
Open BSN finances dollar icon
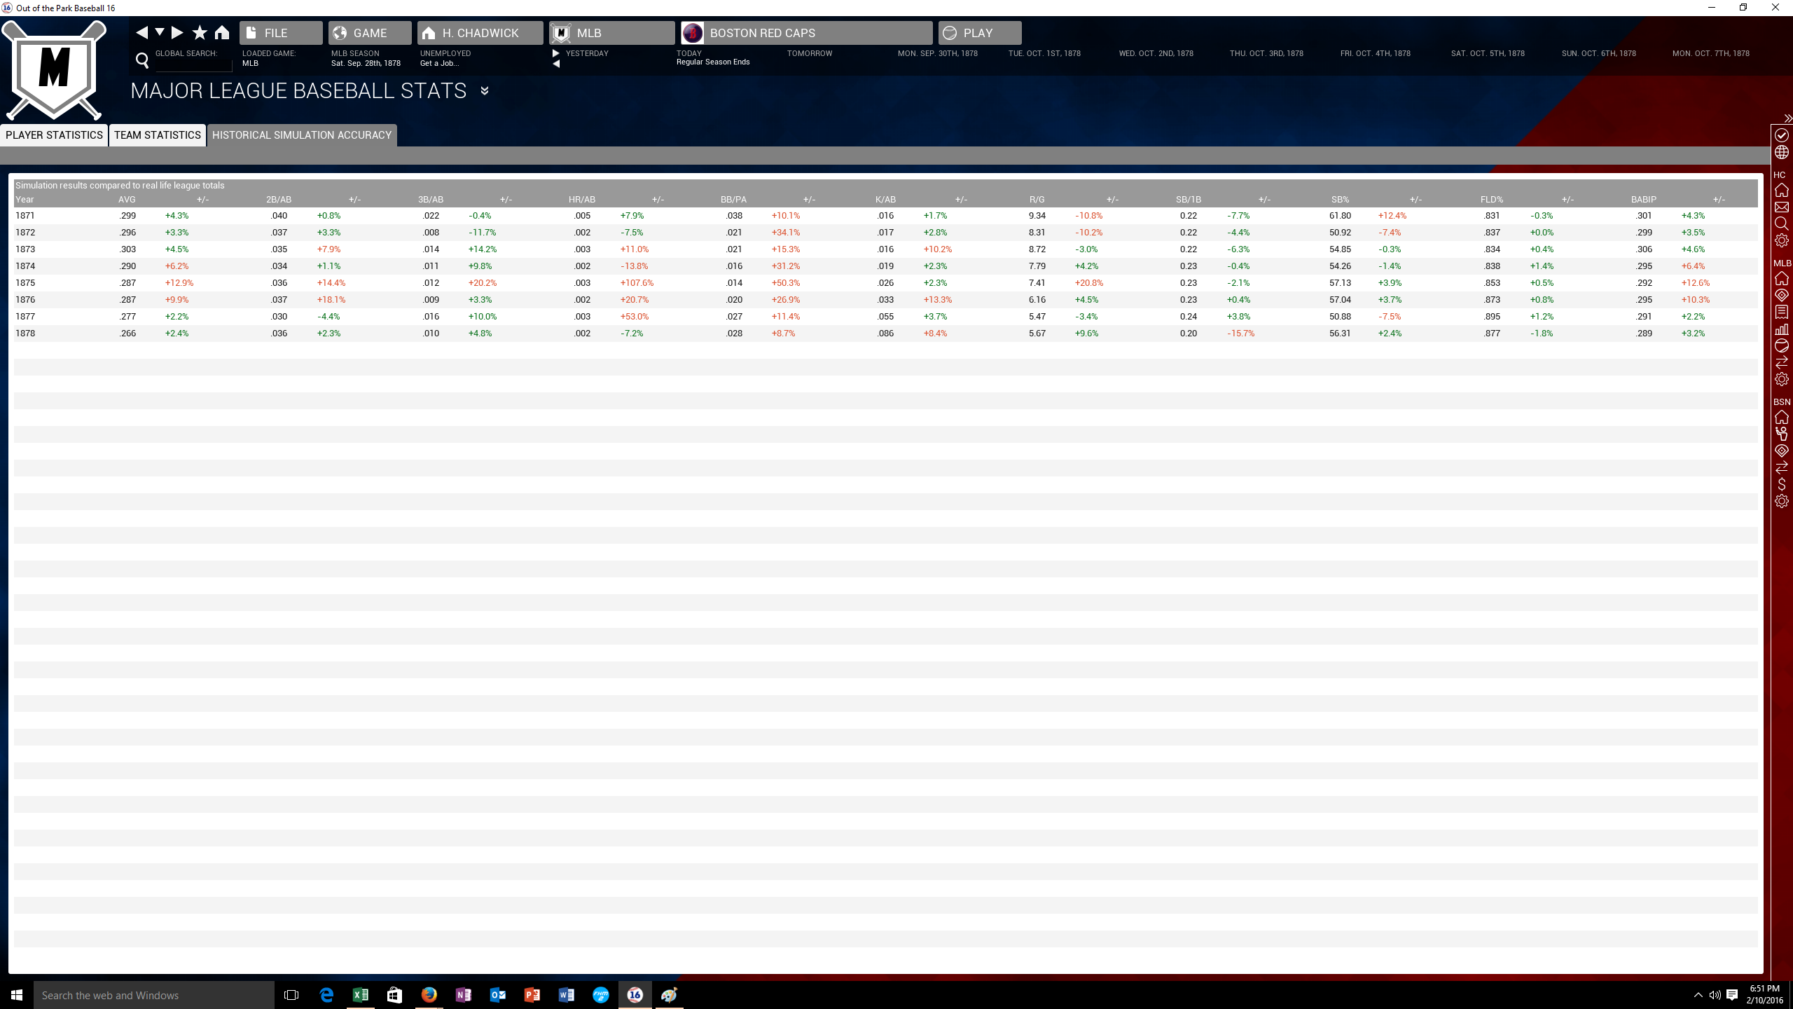(x=1782, y=484)
